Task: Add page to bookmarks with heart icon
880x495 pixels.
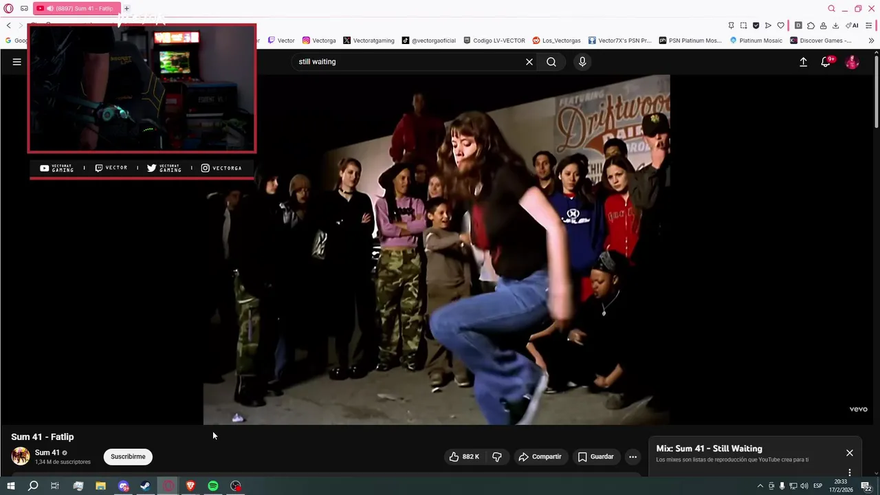Action: (x=780, y=25)
